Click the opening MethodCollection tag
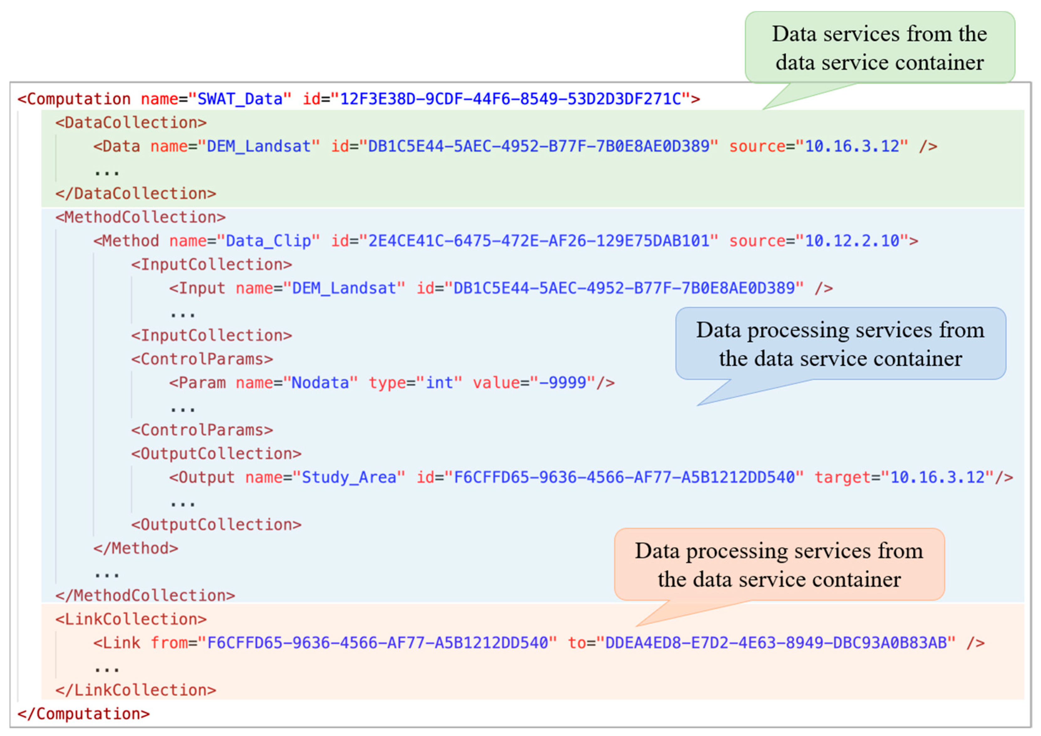This screenshot has width=1041, height=736. [140, 217]
